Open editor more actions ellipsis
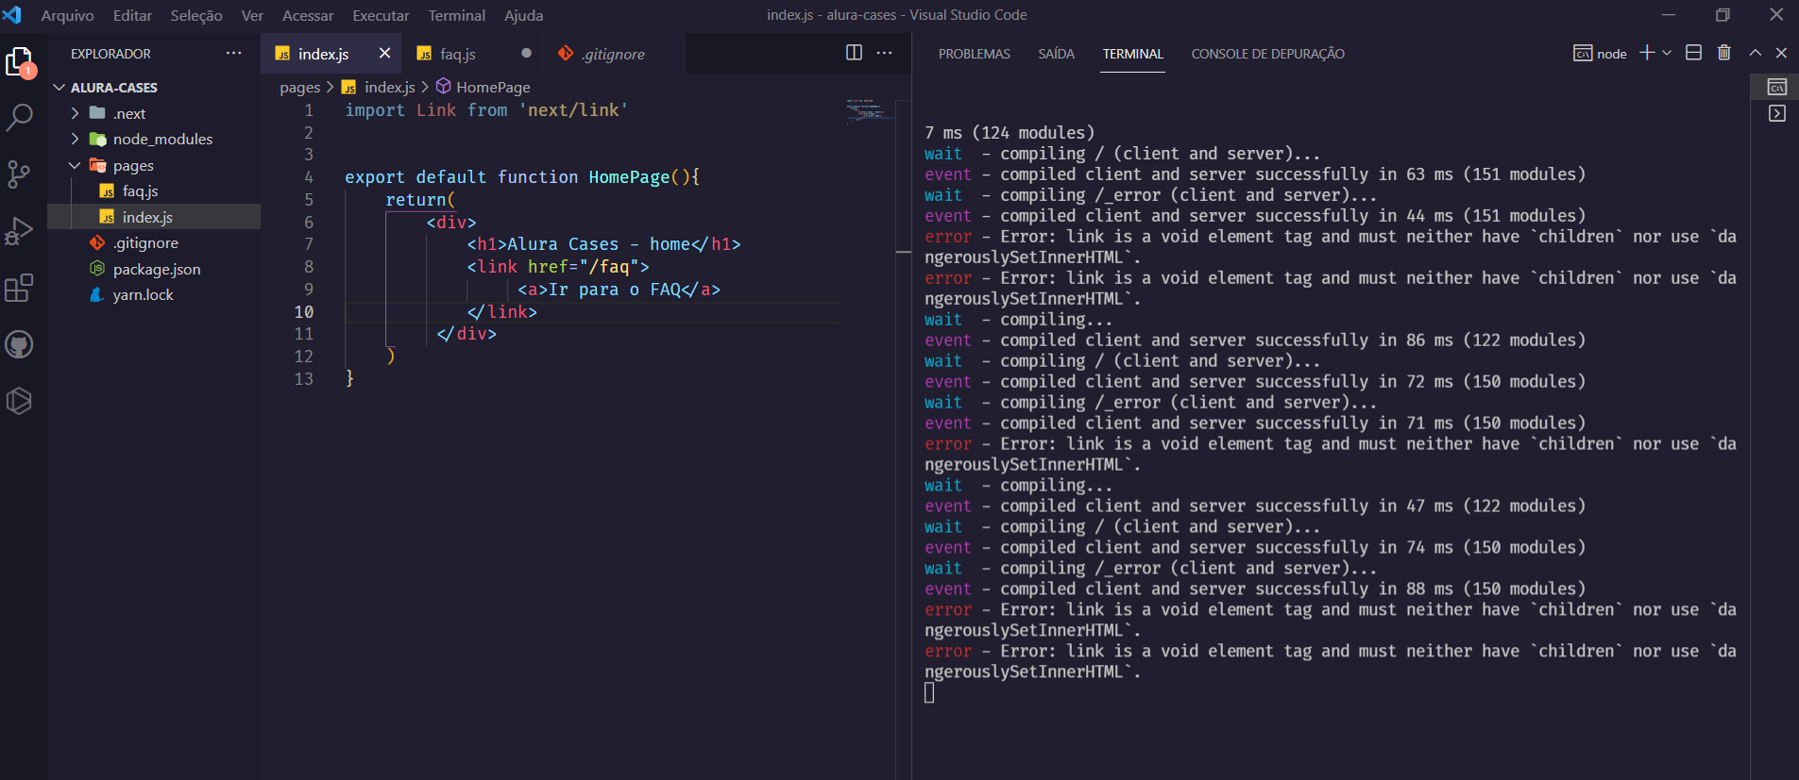The image size is (1799, 780). [884, 53]
